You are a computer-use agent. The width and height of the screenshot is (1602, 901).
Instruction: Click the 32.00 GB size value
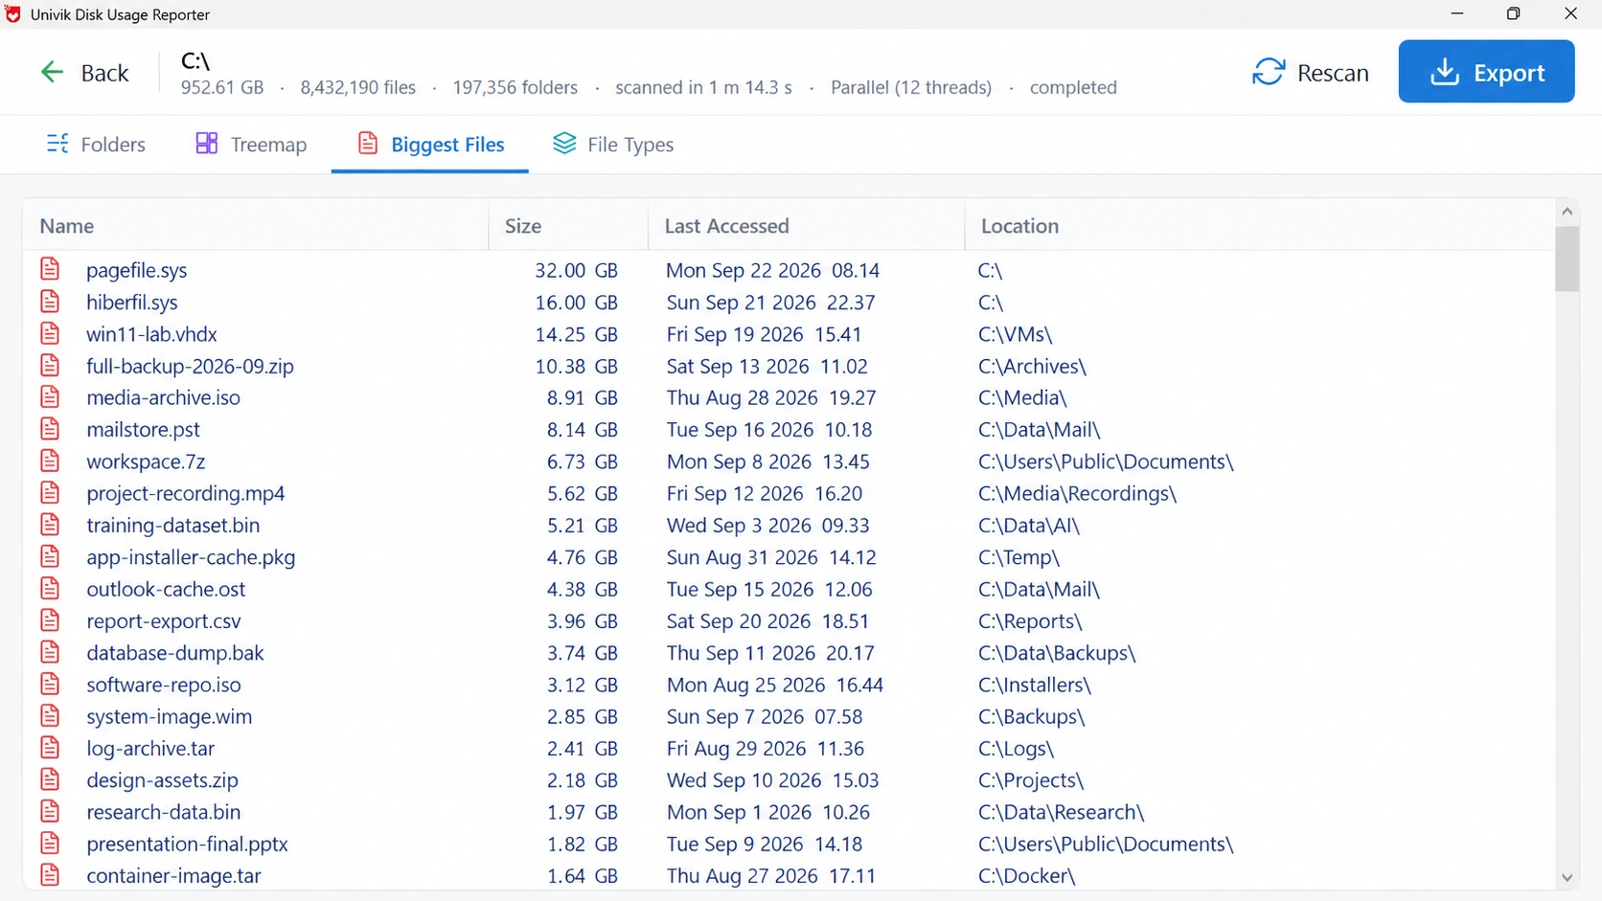(576, 270)
